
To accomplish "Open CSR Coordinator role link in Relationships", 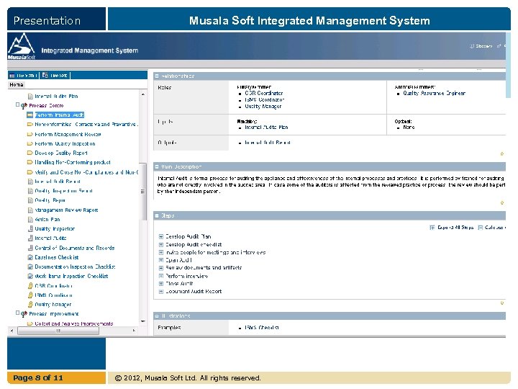I will (x=263, y=93).
